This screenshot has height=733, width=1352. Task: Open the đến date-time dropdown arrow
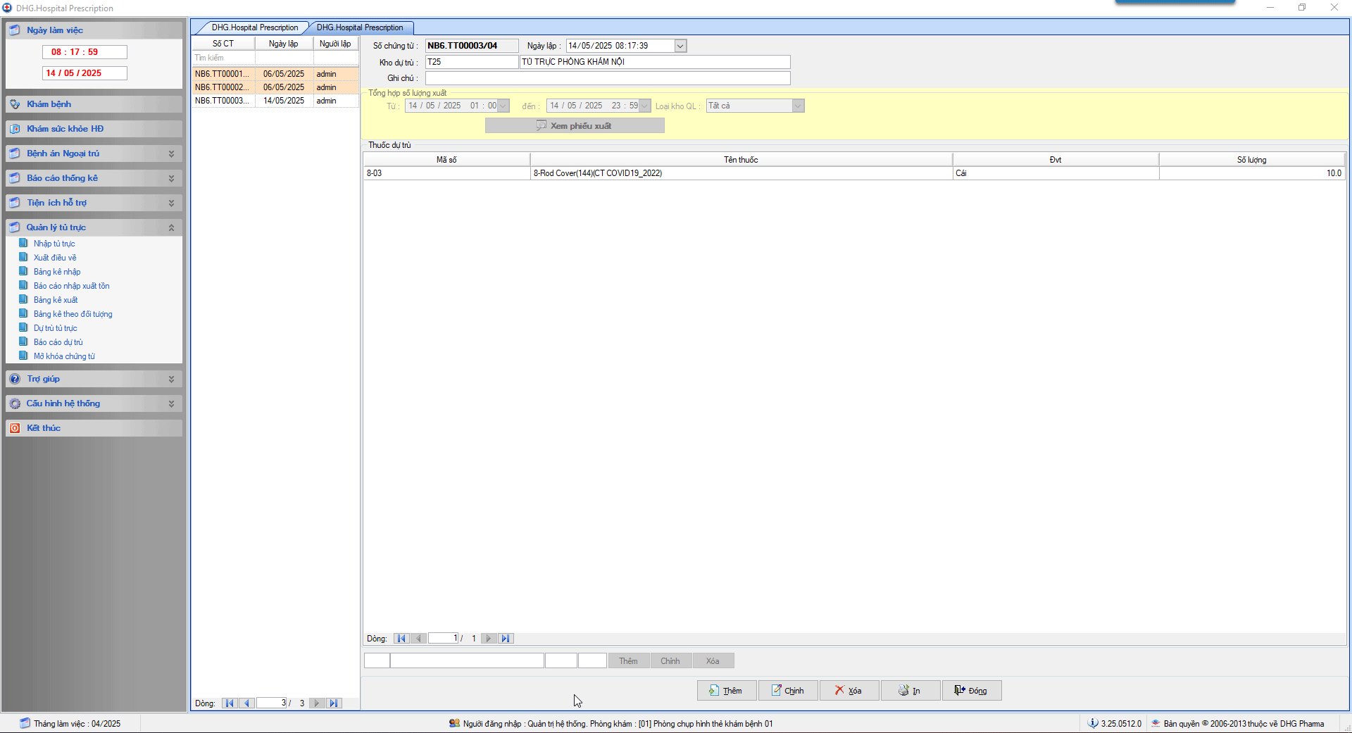click(644, 106)
